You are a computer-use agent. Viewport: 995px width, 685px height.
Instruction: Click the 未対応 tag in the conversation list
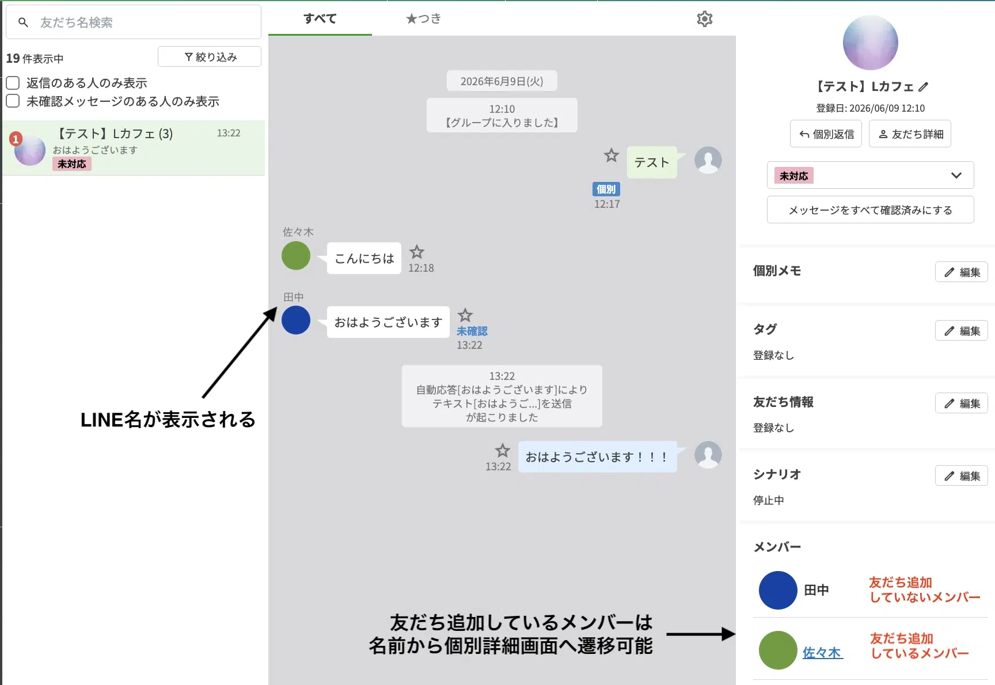pyautogui.click(x=72, y=164)
